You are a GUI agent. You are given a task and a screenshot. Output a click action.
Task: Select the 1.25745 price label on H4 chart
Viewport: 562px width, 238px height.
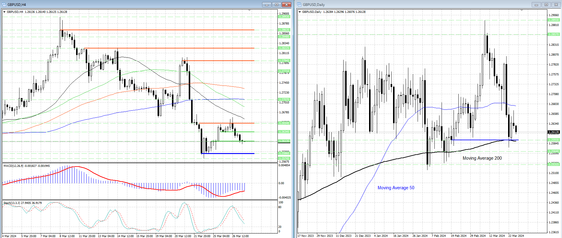[284, 158]
